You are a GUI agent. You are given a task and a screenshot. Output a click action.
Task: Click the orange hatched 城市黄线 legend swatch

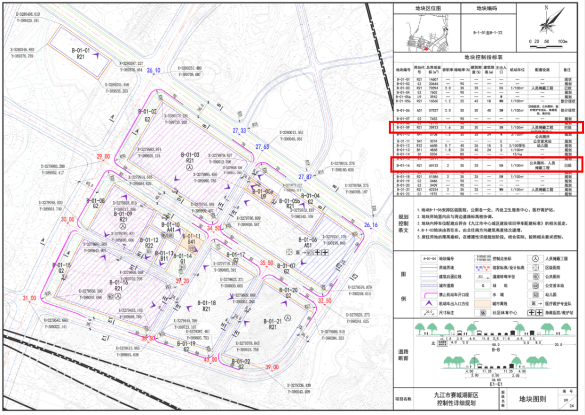pos(482,304)
